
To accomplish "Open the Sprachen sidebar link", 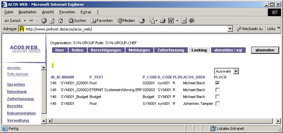I will coord(16,84).
